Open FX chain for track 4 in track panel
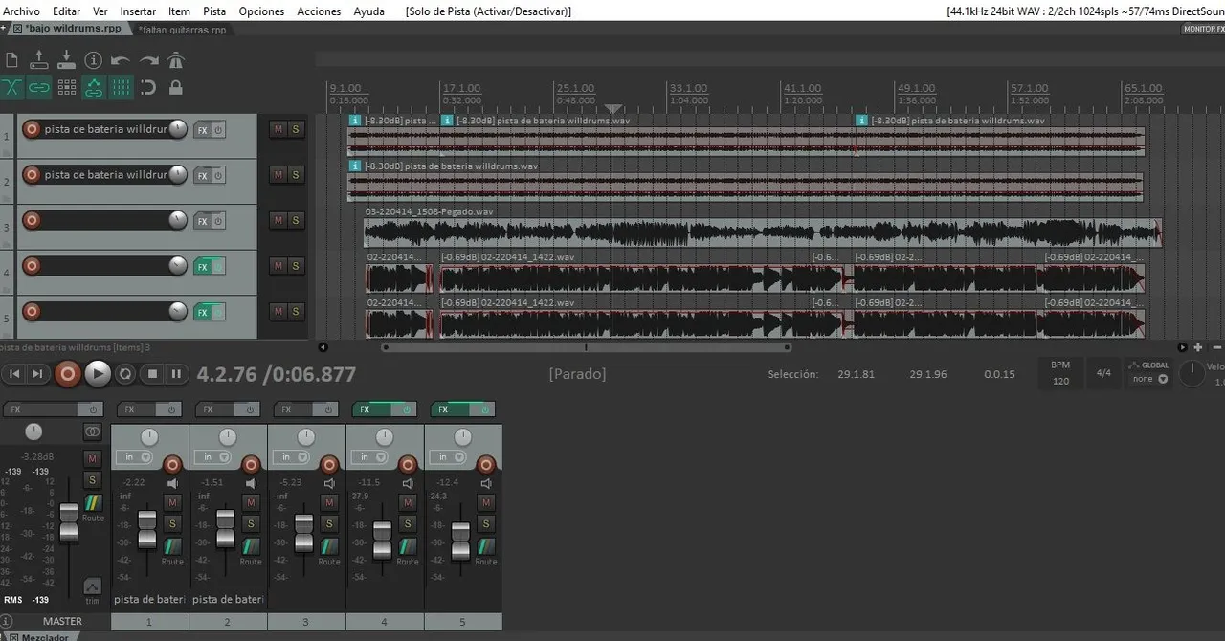Screen dimensions: 1225x641 click(x=202, y=266)
